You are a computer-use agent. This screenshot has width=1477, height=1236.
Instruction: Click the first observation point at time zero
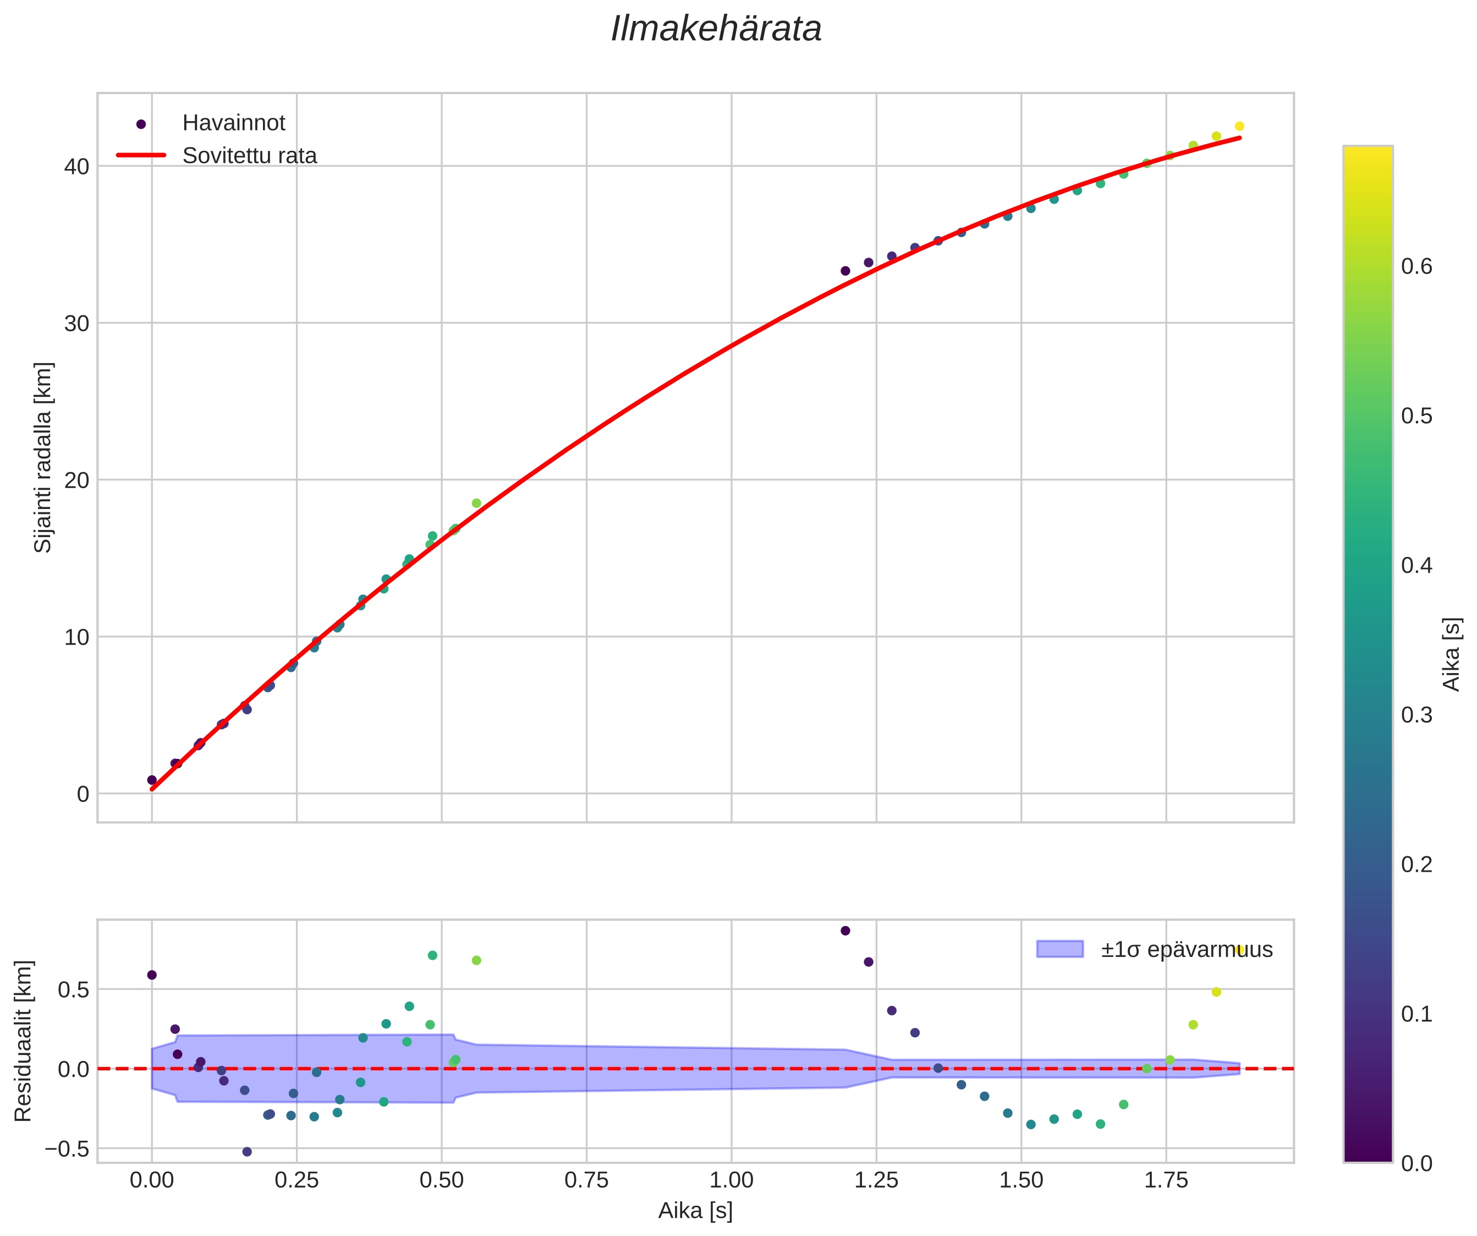152,780
